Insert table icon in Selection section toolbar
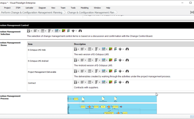 point(56,31)
